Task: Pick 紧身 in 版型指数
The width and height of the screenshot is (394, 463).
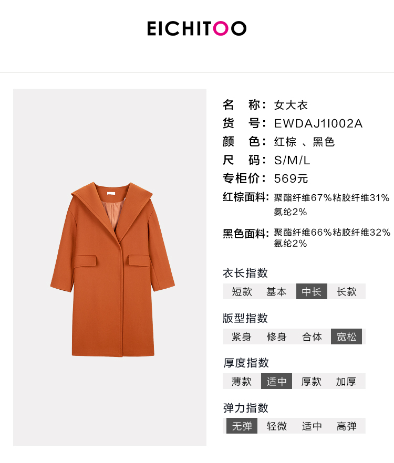Action: coord(242,337)
